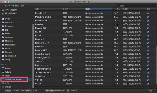Toggle the Massive use checkbox
157x93 pixels.
(148, 24)
